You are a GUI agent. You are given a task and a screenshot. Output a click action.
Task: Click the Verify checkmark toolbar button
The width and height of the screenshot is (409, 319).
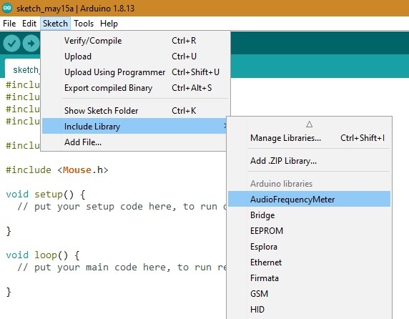pos(11,44)
